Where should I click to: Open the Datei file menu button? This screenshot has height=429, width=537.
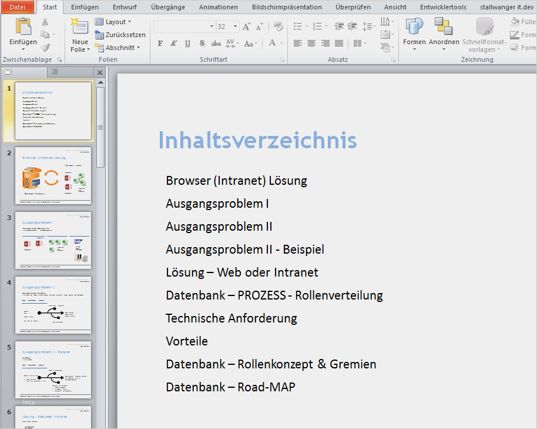point(17,7)
